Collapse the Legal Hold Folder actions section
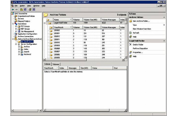 point(164,41)
